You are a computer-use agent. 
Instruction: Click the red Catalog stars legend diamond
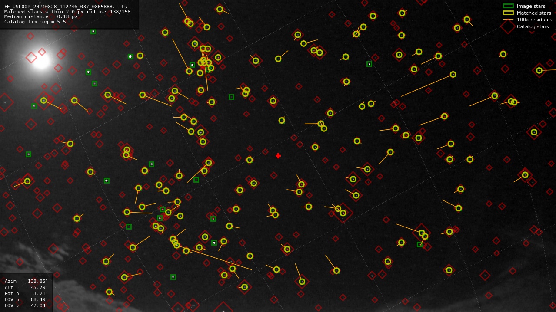coord(508,26)
